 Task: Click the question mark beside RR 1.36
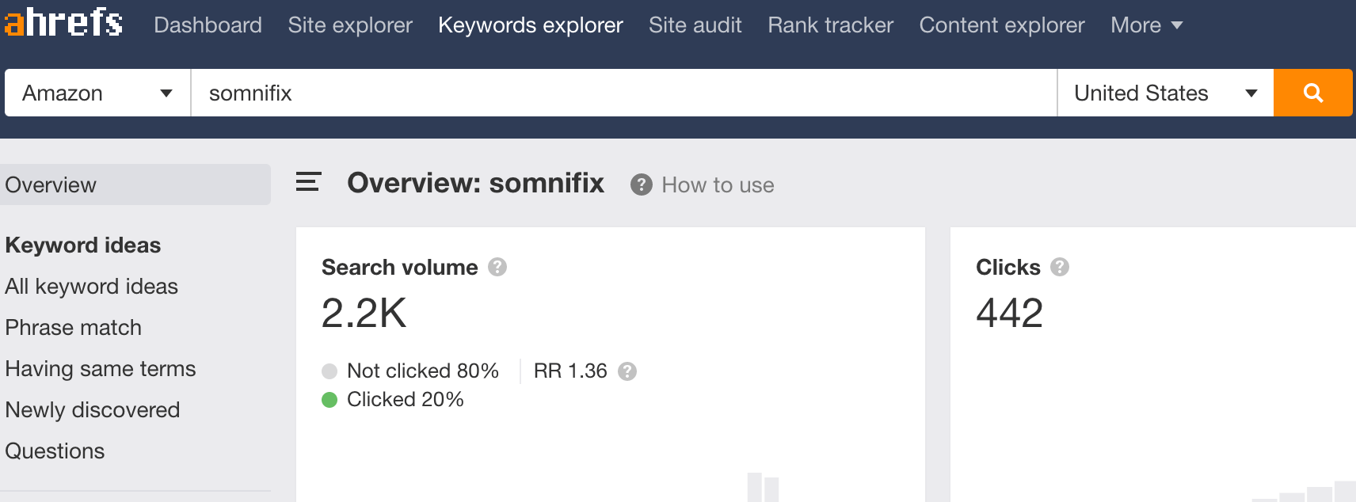(x=627, y=371)
